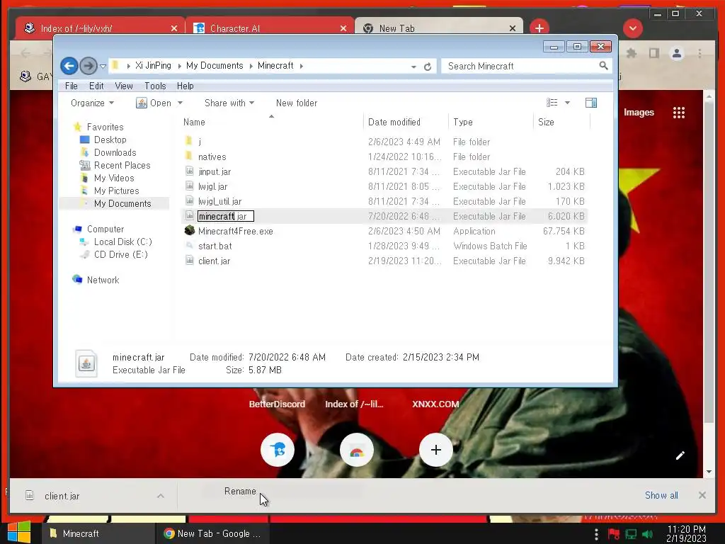
Task: Switch to the Index of /~lily/vxh/ tab
Action: click(99, 28)
